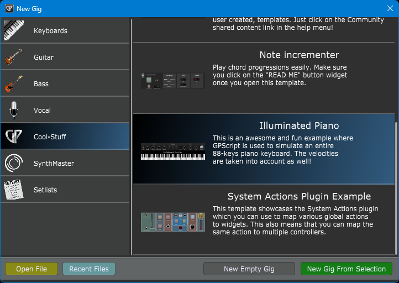Image resolution: width=399 pixels, height=283 pixels.
Task: Select the Illuminated Piano keyboard thumbnail
Action: [173, 151]
